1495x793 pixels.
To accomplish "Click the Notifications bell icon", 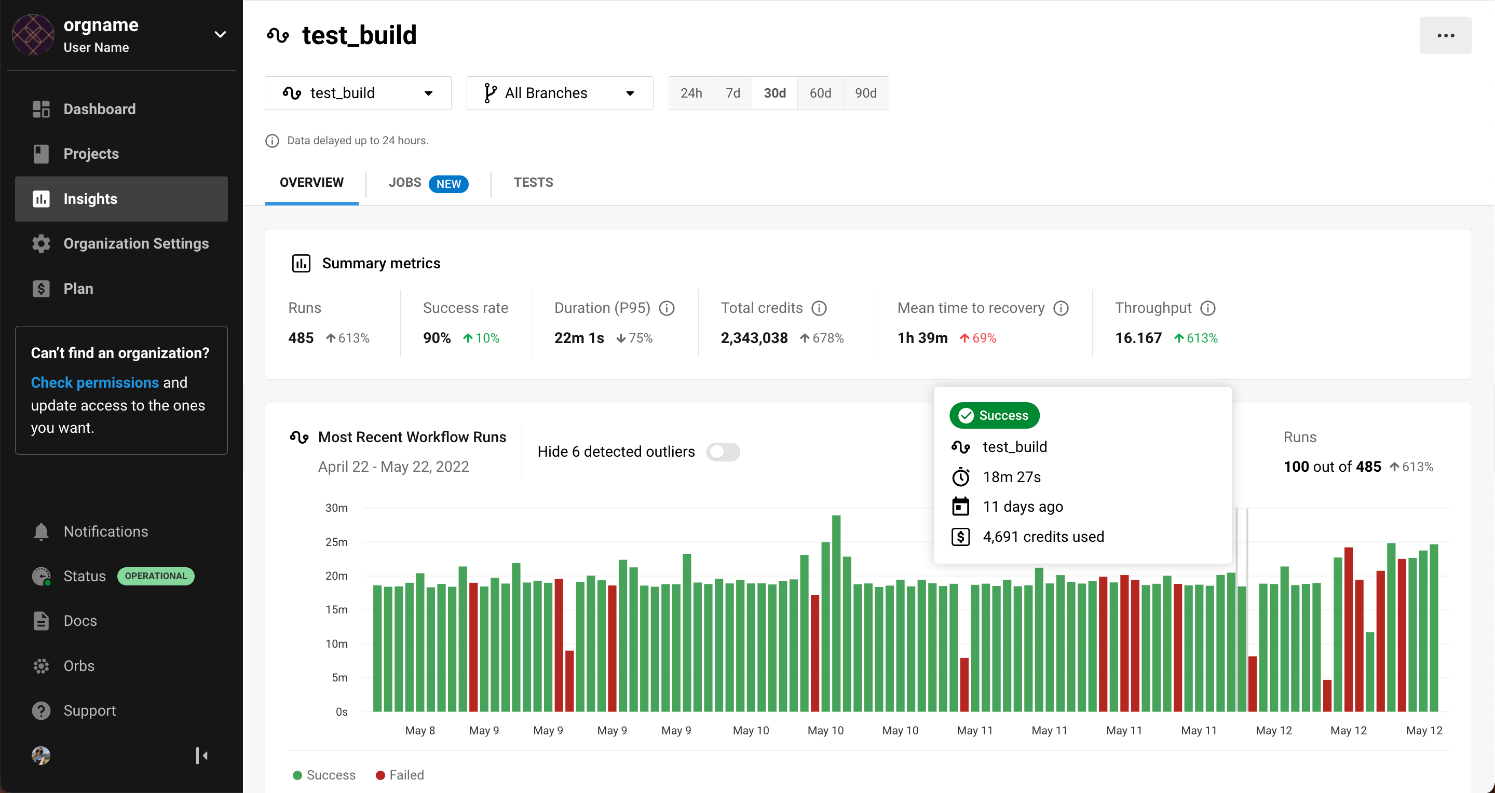I will [x=41, y=531].
